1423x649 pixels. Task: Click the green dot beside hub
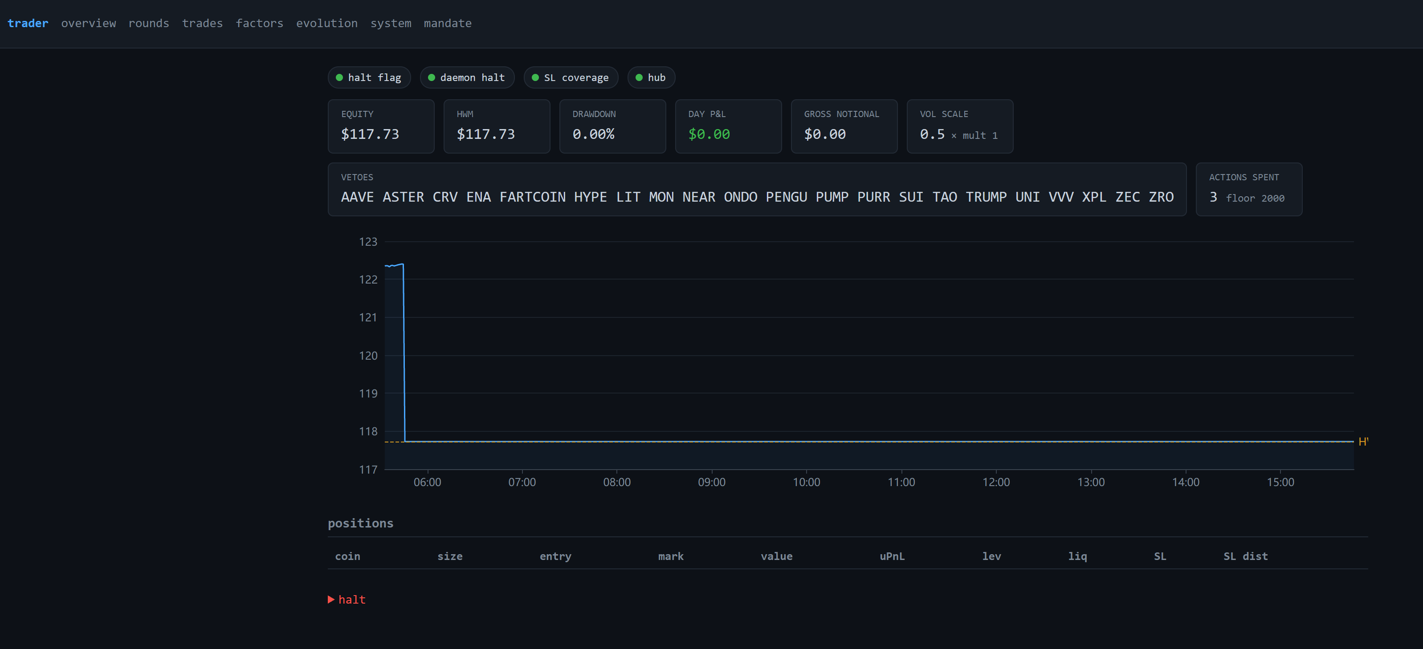(x=639, y=77)
